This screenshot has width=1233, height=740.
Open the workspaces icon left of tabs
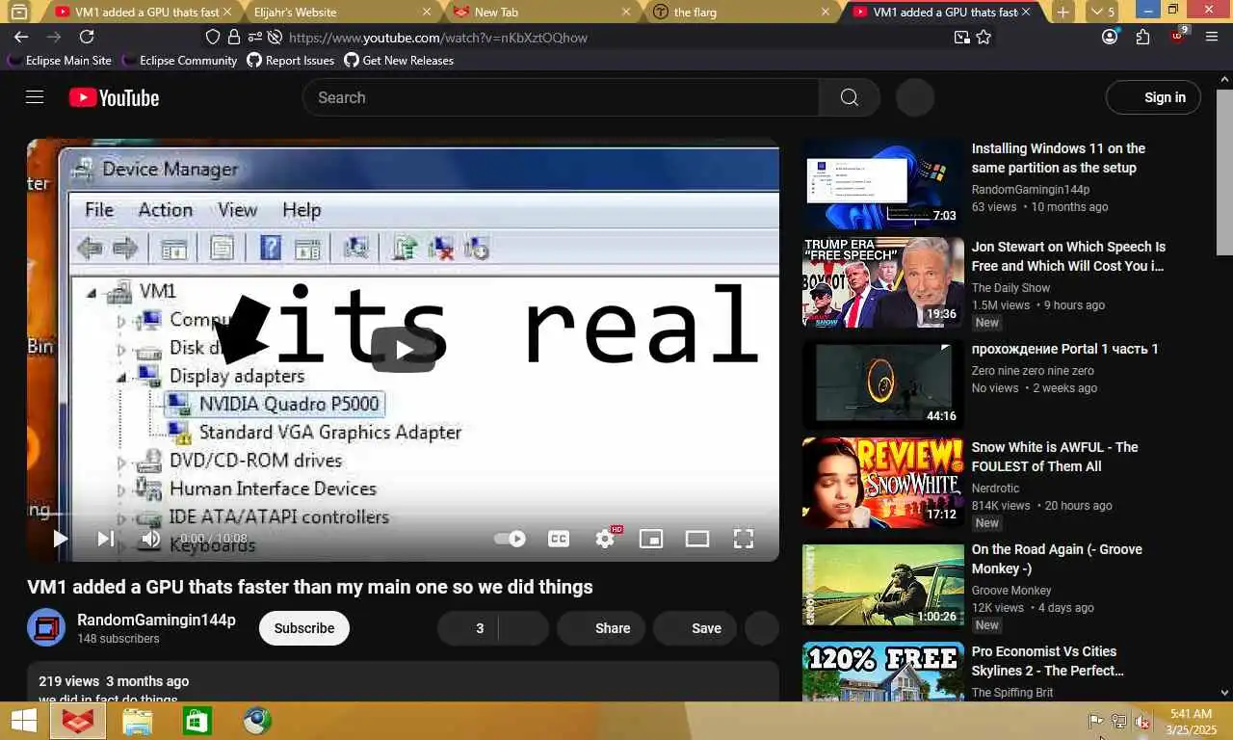[x=19, y=12]
